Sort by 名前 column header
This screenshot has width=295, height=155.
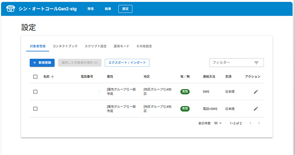[x=46, y=76]
